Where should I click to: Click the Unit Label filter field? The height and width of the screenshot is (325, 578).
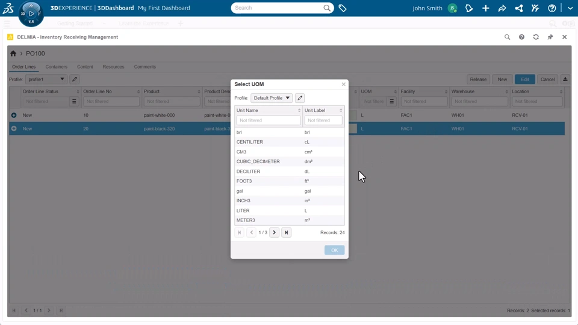coord(323,120)
